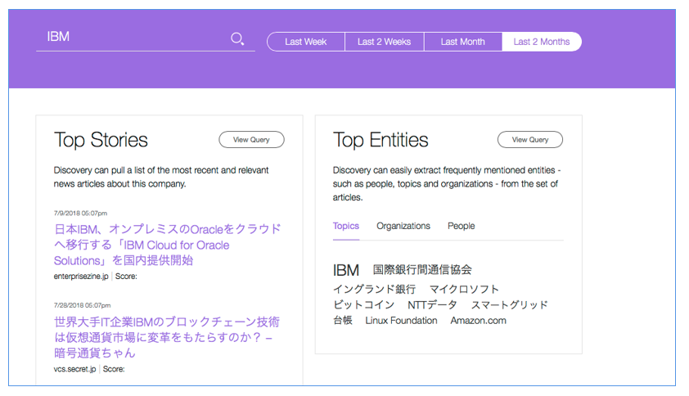689x396 pixels.
Task: Open the IBM Cloud for Oracle Solutions article
Action: (168, 245)
